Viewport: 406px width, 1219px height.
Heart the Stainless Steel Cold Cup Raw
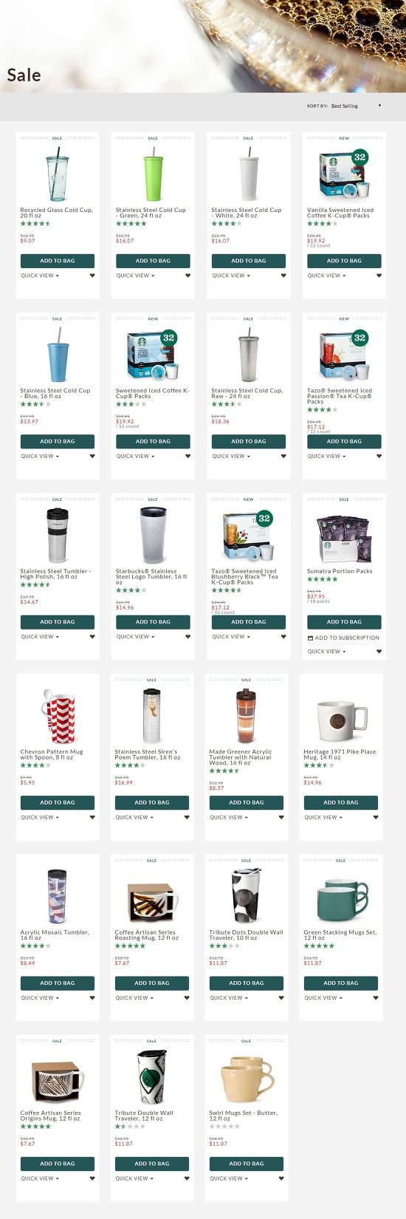pos(283,456)
